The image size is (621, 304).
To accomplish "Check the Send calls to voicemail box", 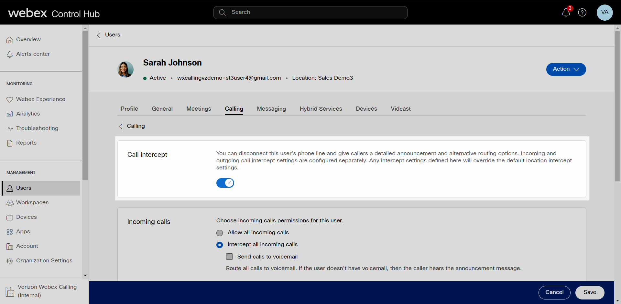I will [x=229, y=257].
